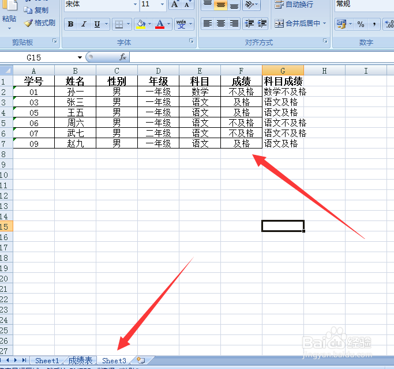Open the underline style dropdown arrow
Image resolution: width=394 pixels, height=369 pixels.
[106, 24]
